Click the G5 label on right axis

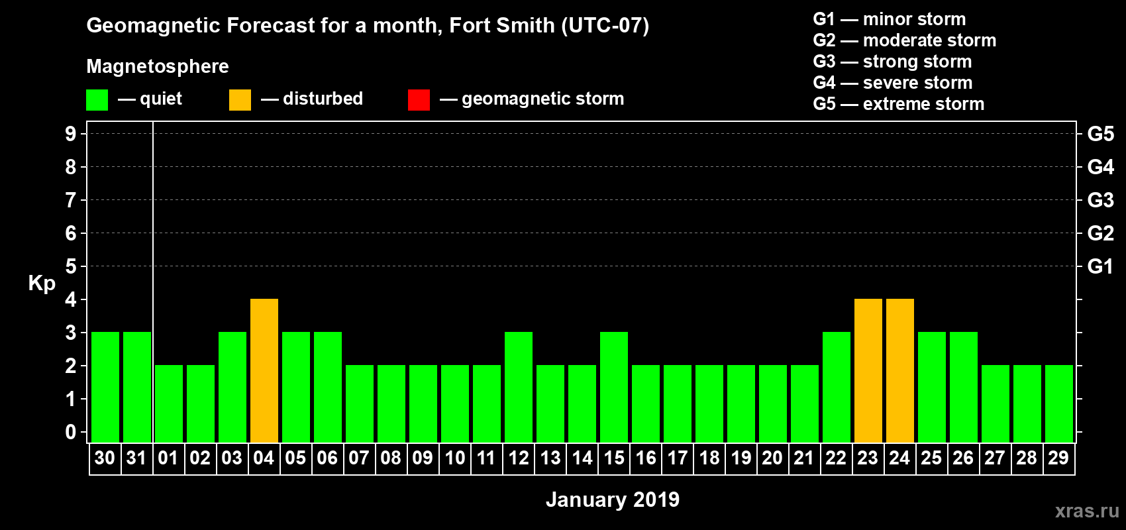pos(1100,134)
